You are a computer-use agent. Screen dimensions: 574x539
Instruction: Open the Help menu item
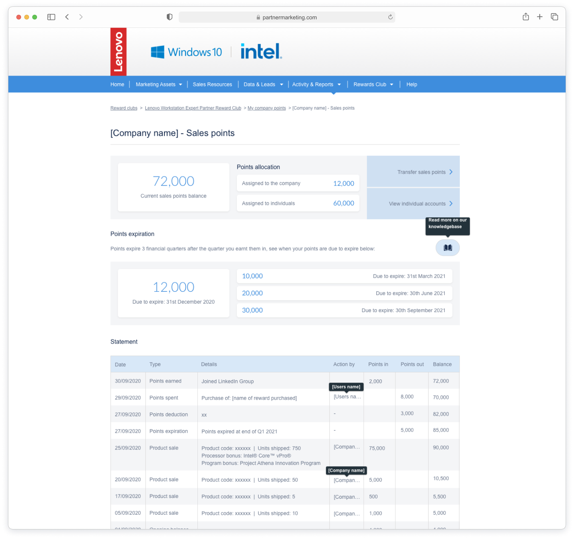(412, 84)
